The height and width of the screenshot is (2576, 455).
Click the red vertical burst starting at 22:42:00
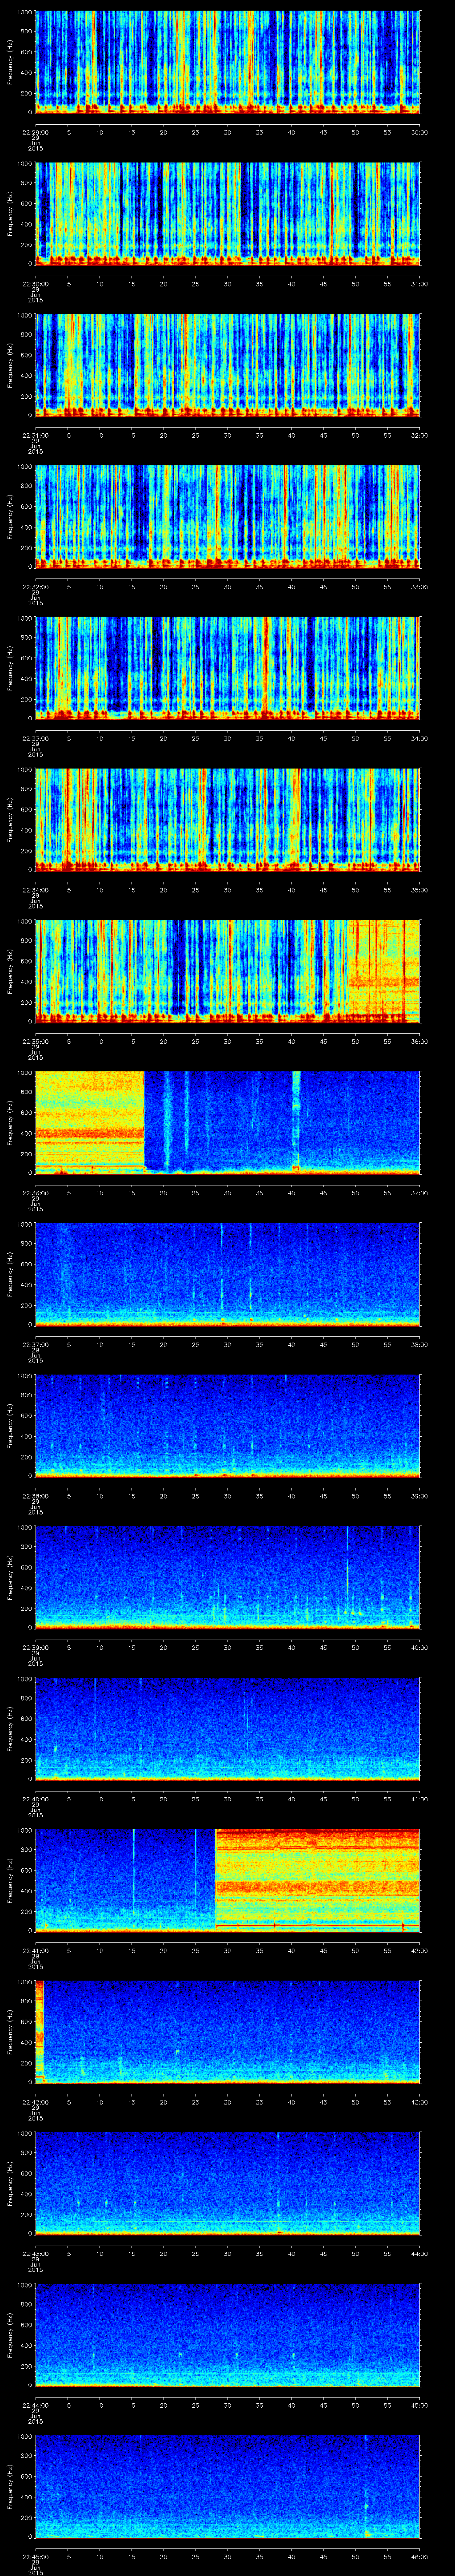[x=40, y=2030]
